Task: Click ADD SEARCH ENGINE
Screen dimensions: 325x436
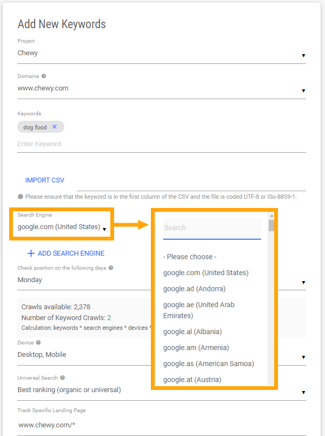Action: (70, 253)
